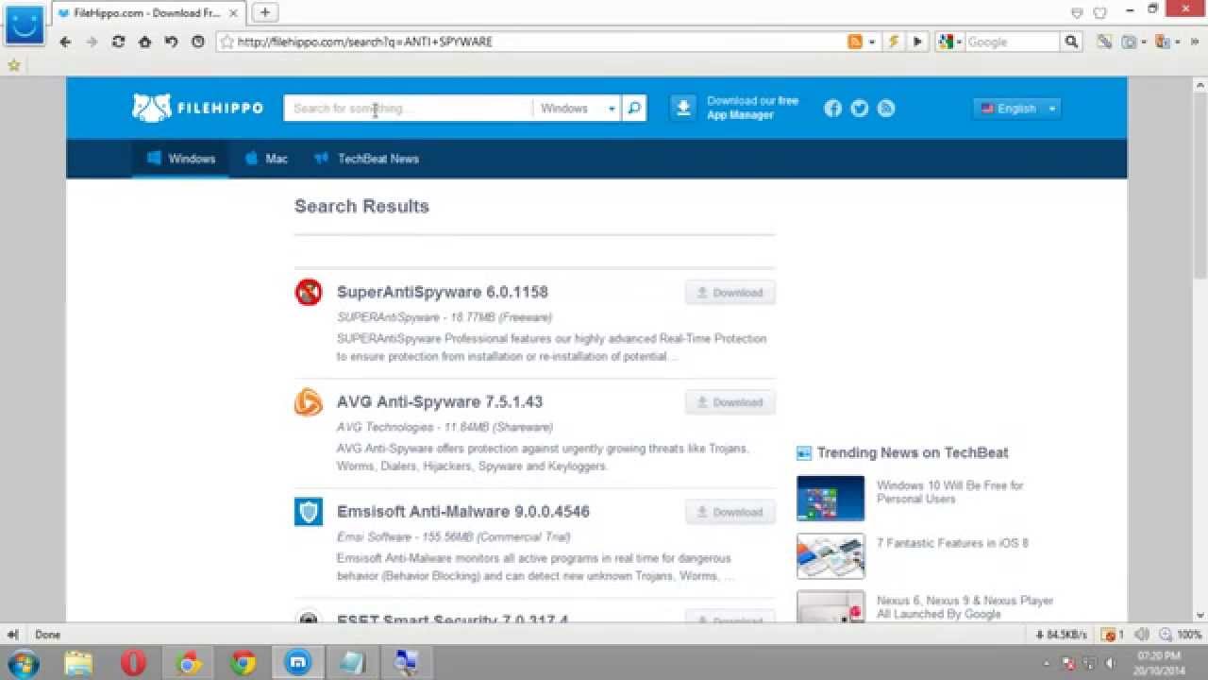Open the TechBeat News tab
Image resolution: width=1208 pixels, height=680 pixels.
[x=367, y=159]
